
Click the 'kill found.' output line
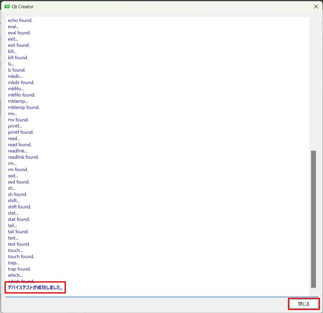[x=18, y=58]
